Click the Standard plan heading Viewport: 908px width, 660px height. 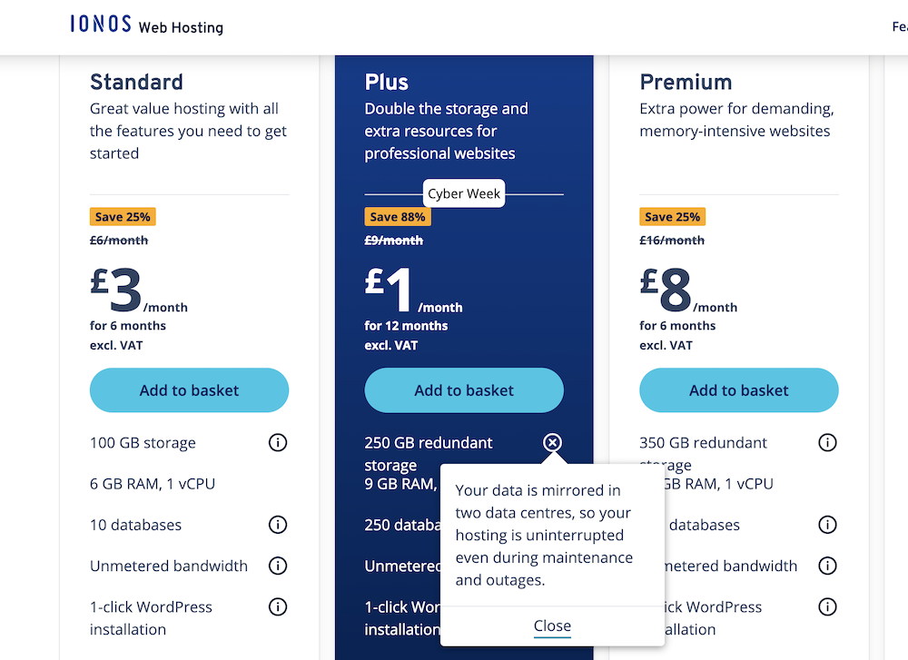[136, 82]
